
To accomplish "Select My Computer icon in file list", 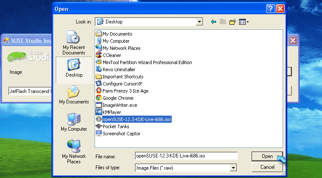I will click(x=99, y=41).
